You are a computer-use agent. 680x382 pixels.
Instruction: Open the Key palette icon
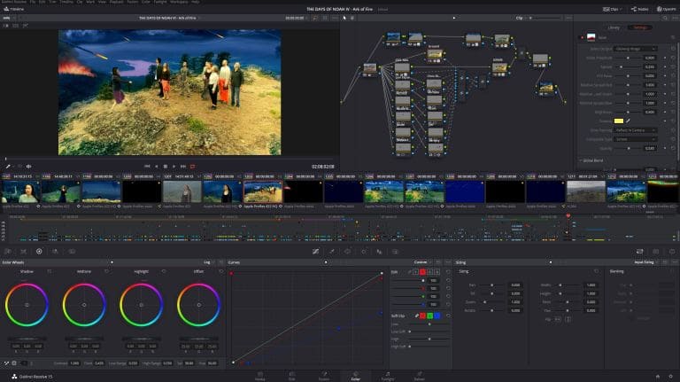click(x=395, y=252)
